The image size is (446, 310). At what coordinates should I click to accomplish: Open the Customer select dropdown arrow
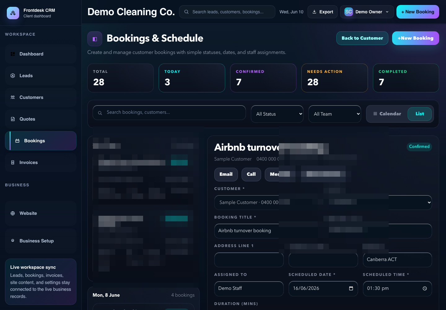point(429,202)
